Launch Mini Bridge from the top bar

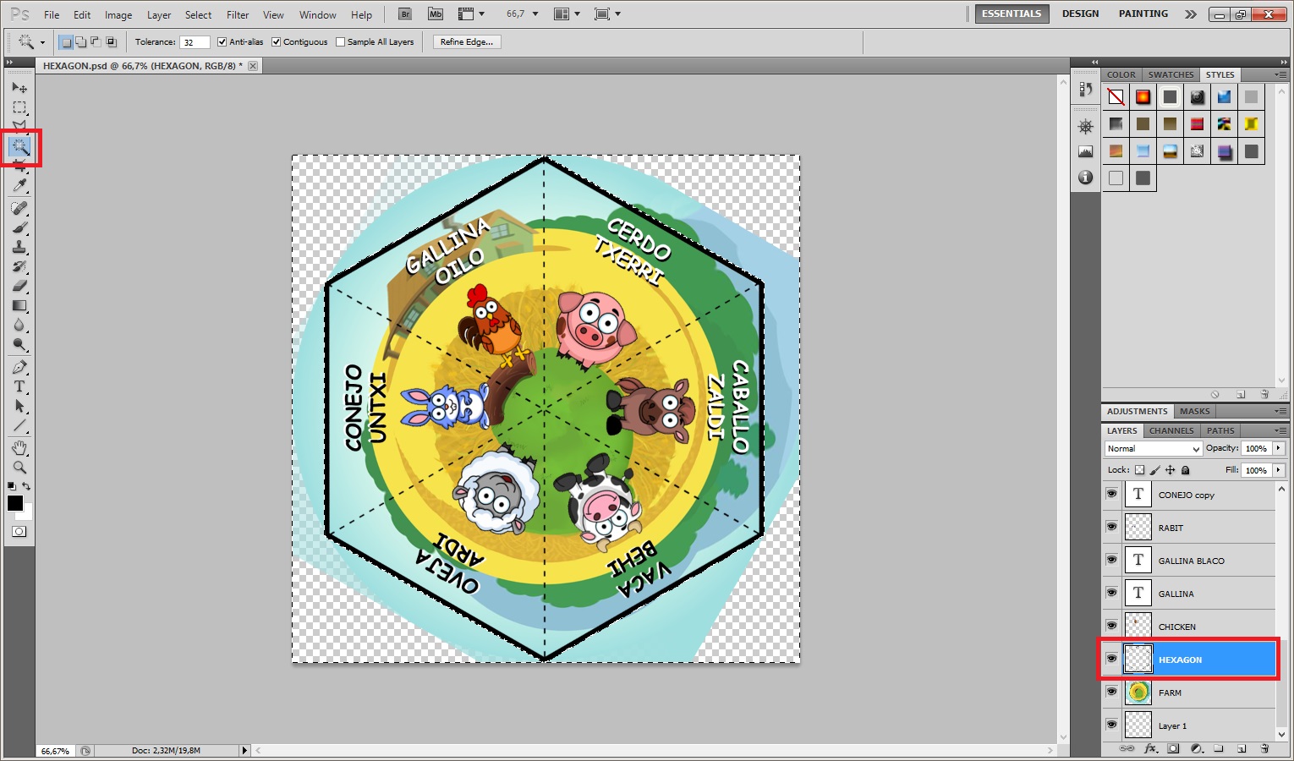(x=435, y=14)
